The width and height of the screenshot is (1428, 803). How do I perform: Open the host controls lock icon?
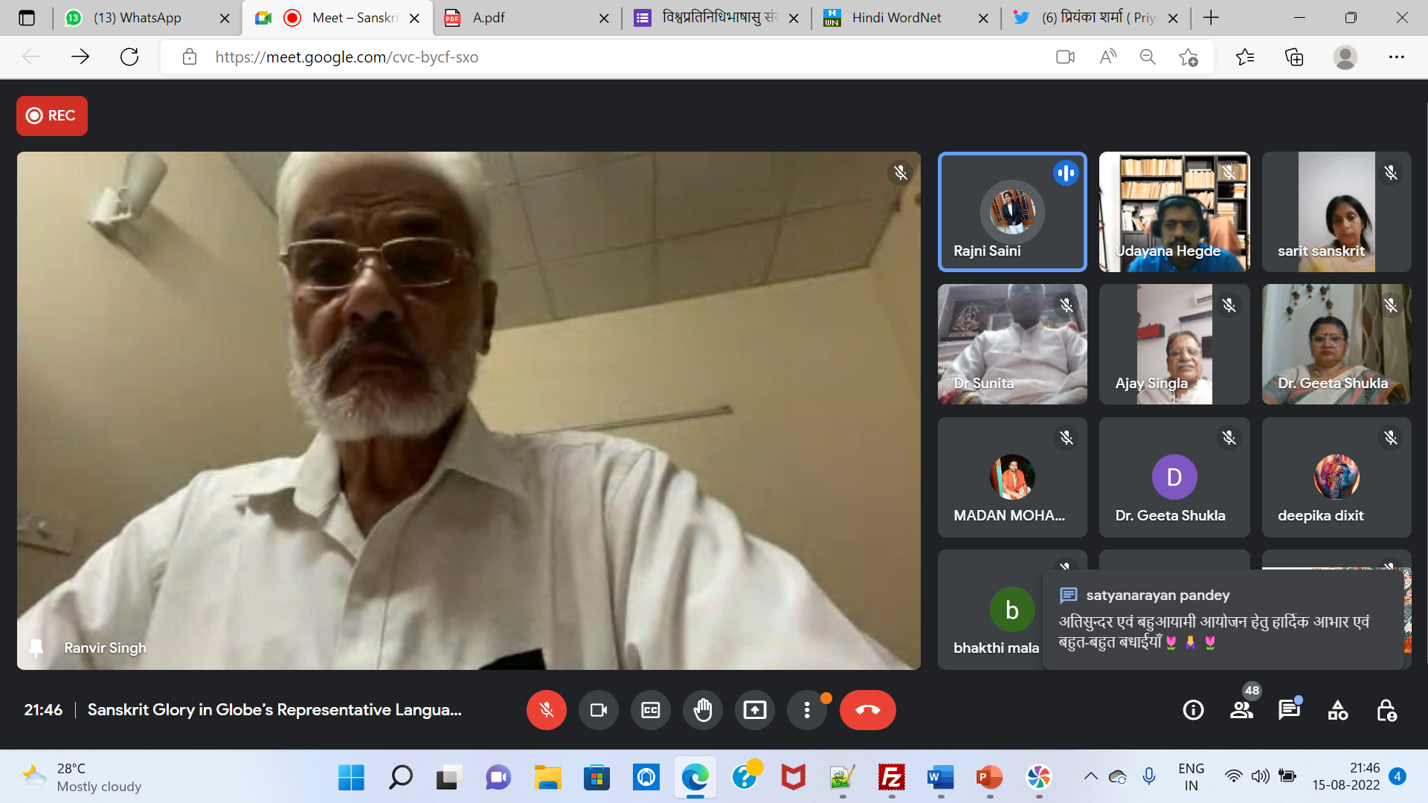click(x=1386, y=710)
